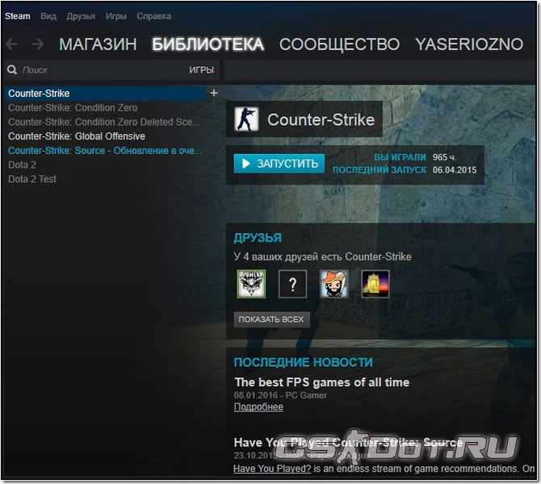Image resolution: width=541 pixels, height=484 pixels.
Task: Open the Steam menu
Action: 18,16
